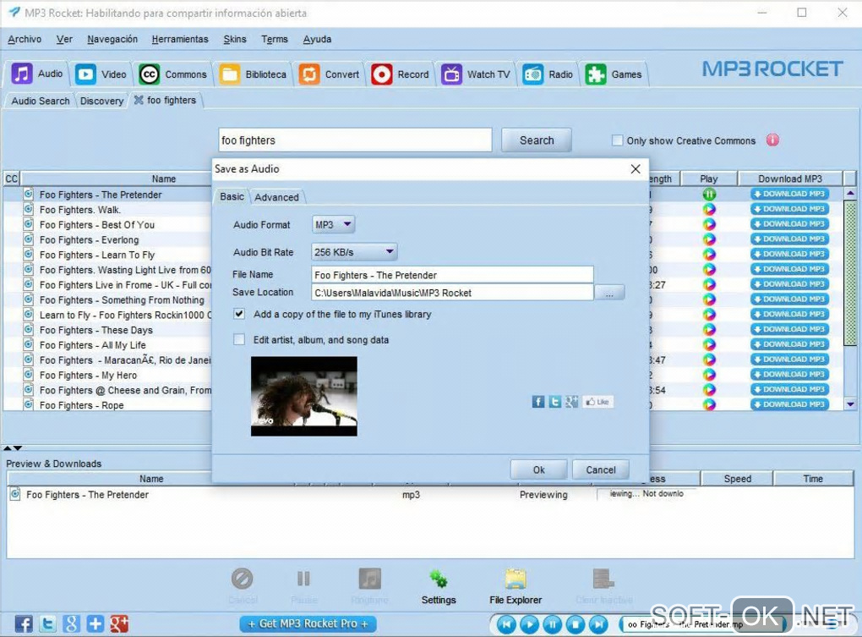The height and width of the screenshot is (637, 862).
Task: Switch to the Advanced tab
Action: pos(276,197)
